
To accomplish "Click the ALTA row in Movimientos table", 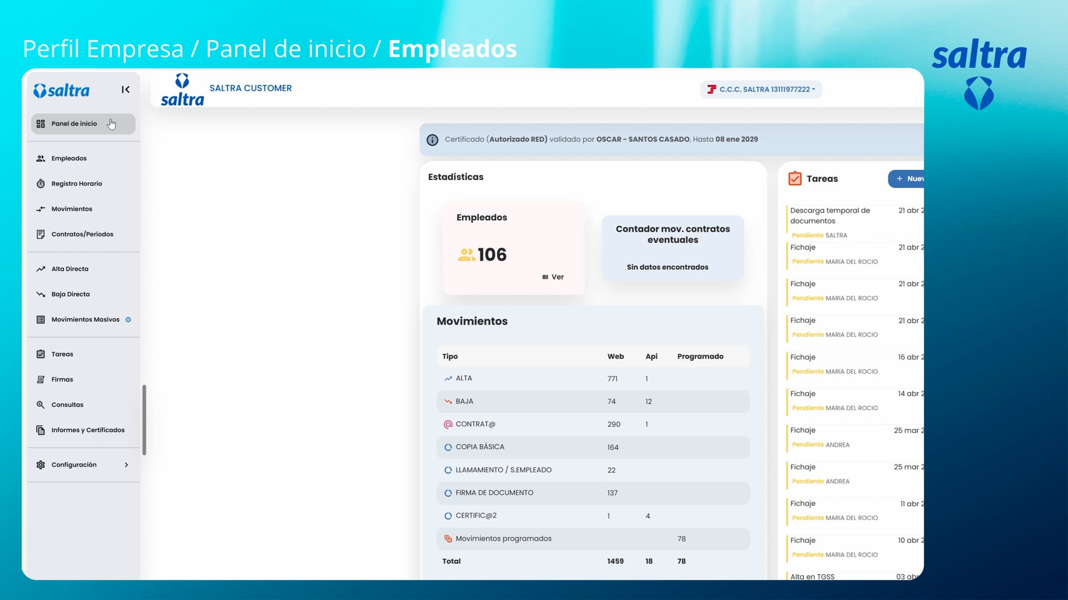I will pos(593,379).
